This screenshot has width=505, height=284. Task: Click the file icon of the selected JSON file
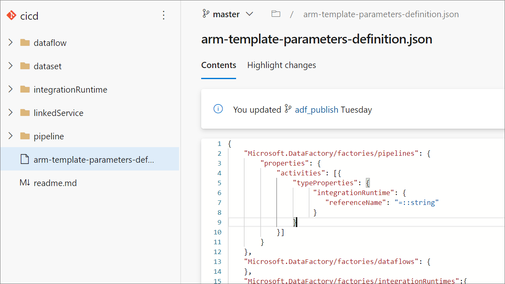[25, 159]
